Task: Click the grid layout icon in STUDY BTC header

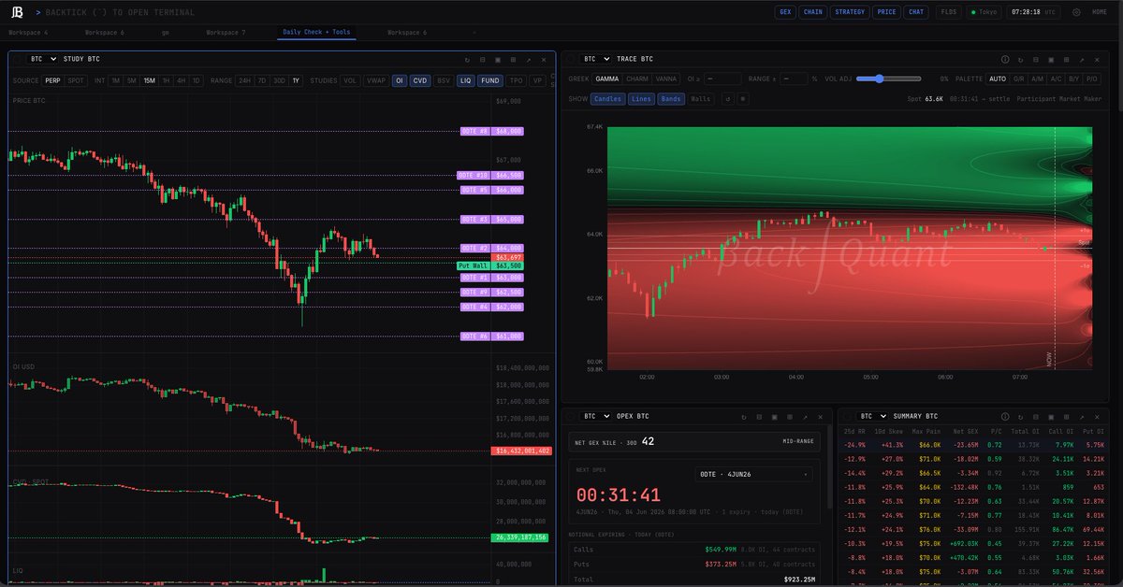Action: (513, 59)
